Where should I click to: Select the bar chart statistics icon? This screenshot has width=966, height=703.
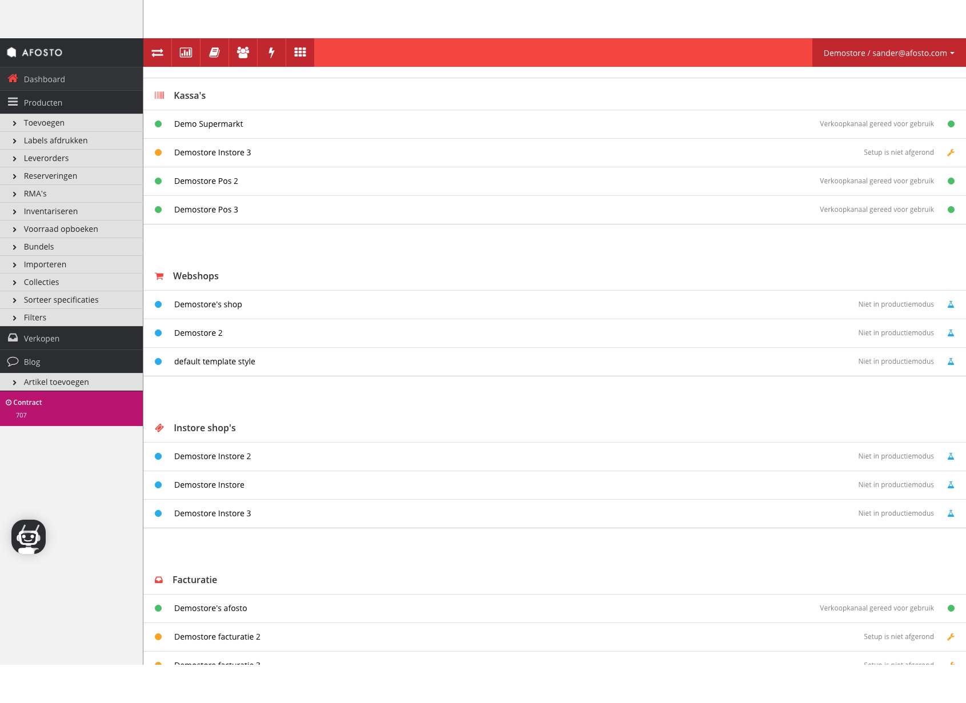click(x=185, y=52)
